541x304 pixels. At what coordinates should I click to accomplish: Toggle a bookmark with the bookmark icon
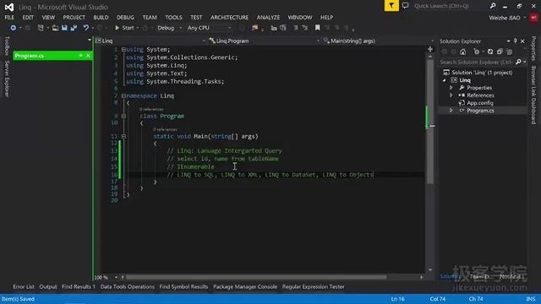pyautogui.click(x=318, y=28)
